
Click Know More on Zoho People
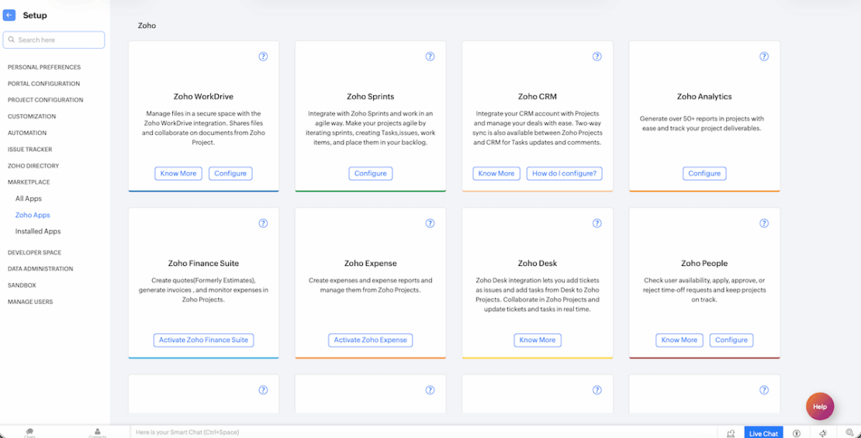point(679,340)
